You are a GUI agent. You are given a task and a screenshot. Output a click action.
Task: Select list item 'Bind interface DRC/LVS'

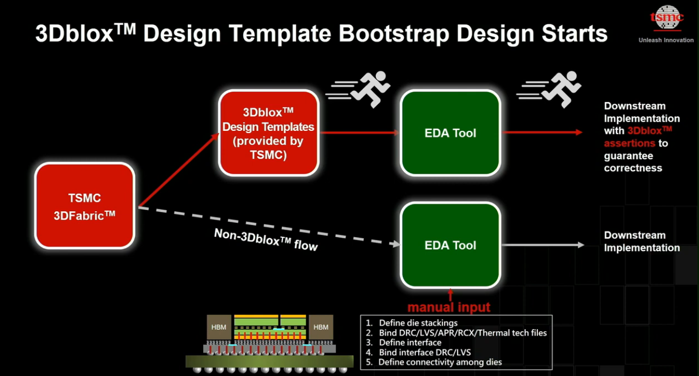(x=425, y=352)
